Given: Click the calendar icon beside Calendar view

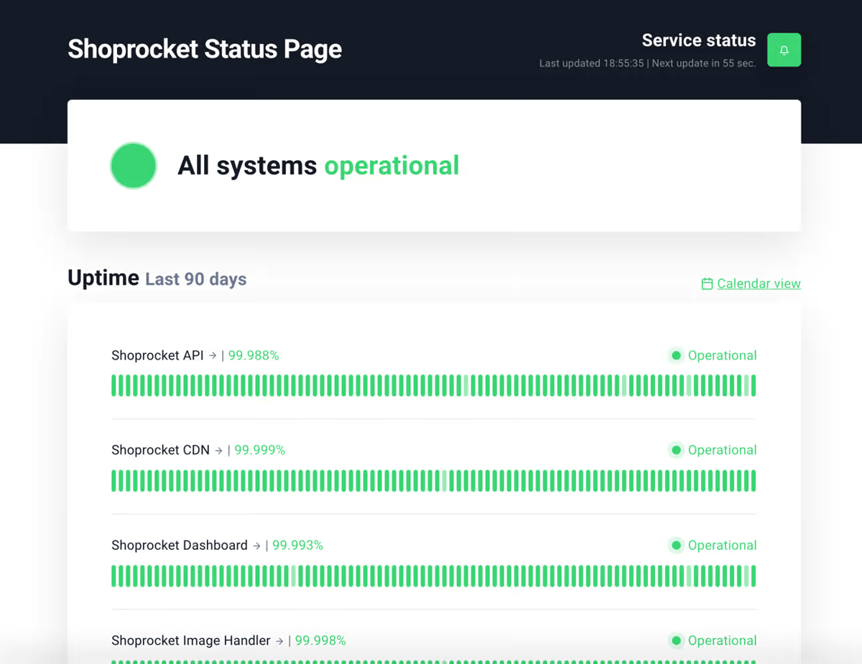Looking at the screenshot, I should pyautogui.click(x=707, y=284).
